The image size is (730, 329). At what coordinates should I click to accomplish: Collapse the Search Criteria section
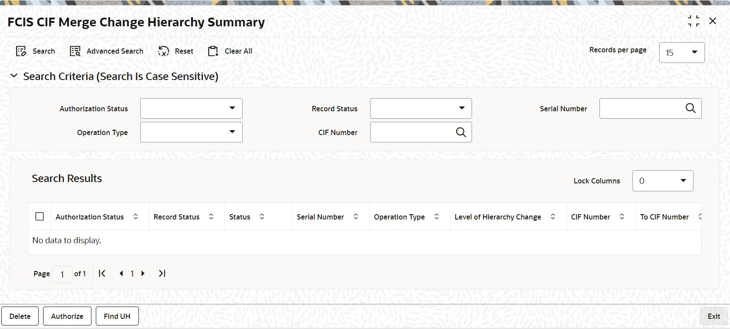pos(14,76)
